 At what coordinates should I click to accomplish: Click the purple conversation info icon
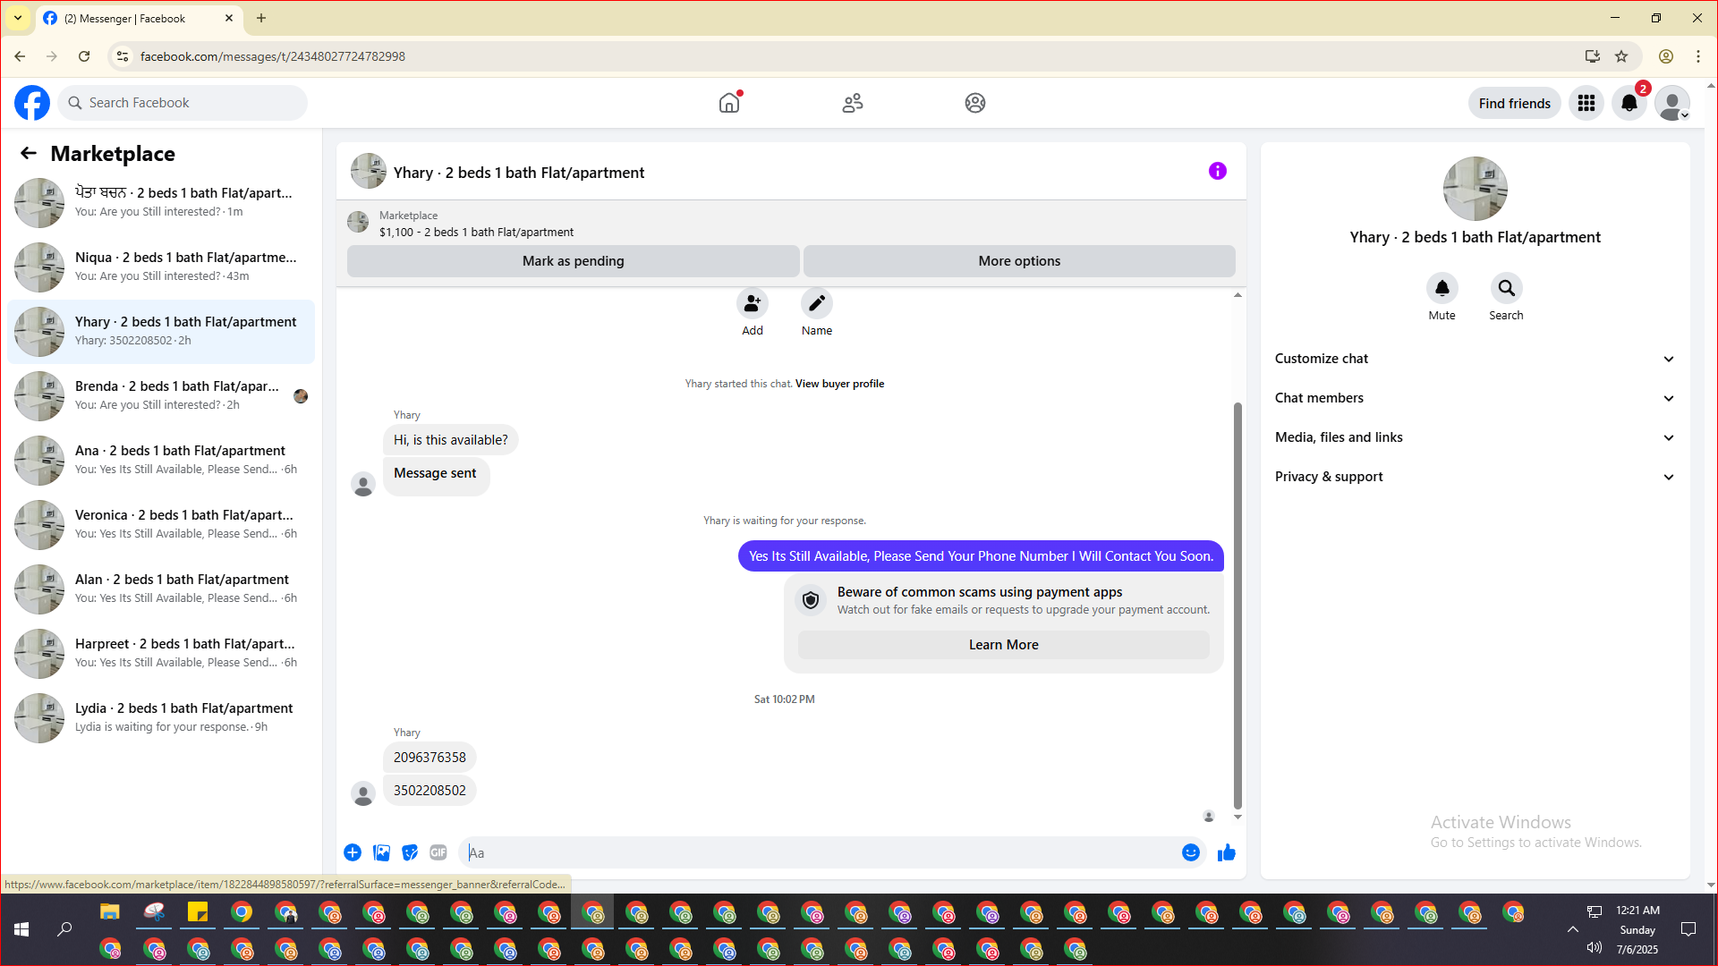point(1217,171)
